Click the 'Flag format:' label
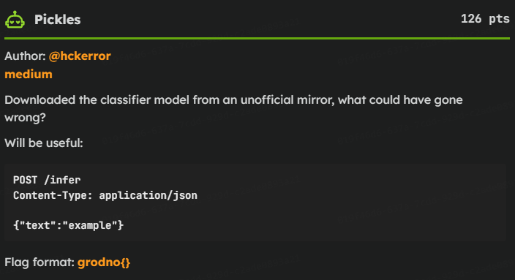 point(40,262)
